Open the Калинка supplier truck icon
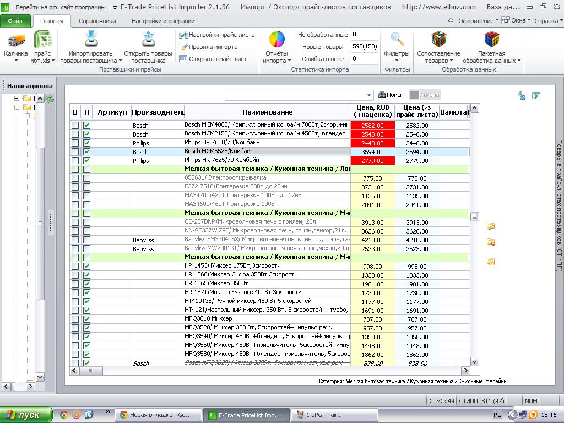 pos(16,40)
